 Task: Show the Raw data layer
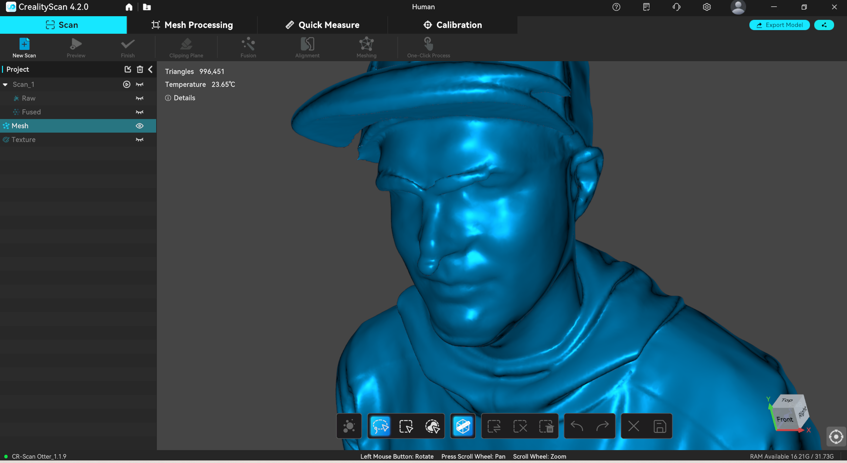140,98
